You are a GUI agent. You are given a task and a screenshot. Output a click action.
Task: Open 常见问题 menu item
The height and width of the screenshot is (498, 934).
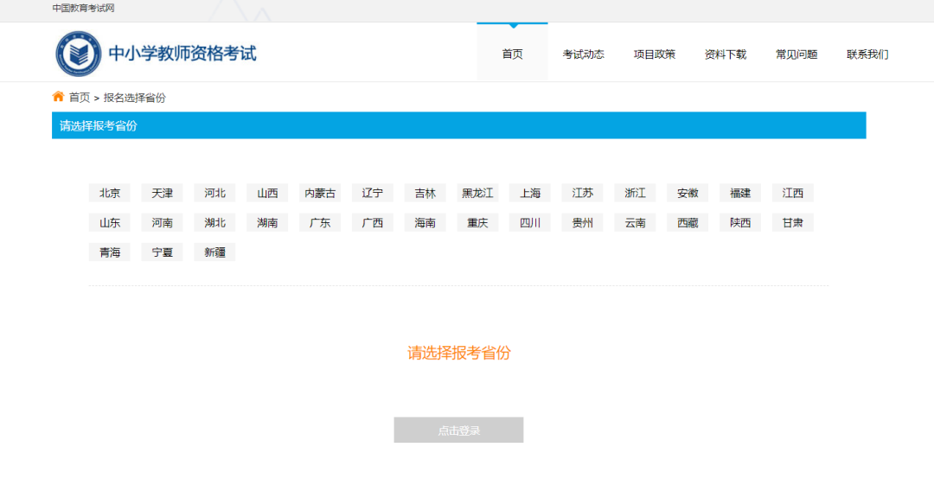click(796, 53)
